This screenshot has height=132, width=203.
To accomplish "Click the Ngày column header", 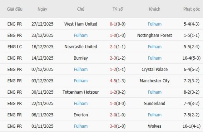I will pyautogui.click(x=42, y=9).
